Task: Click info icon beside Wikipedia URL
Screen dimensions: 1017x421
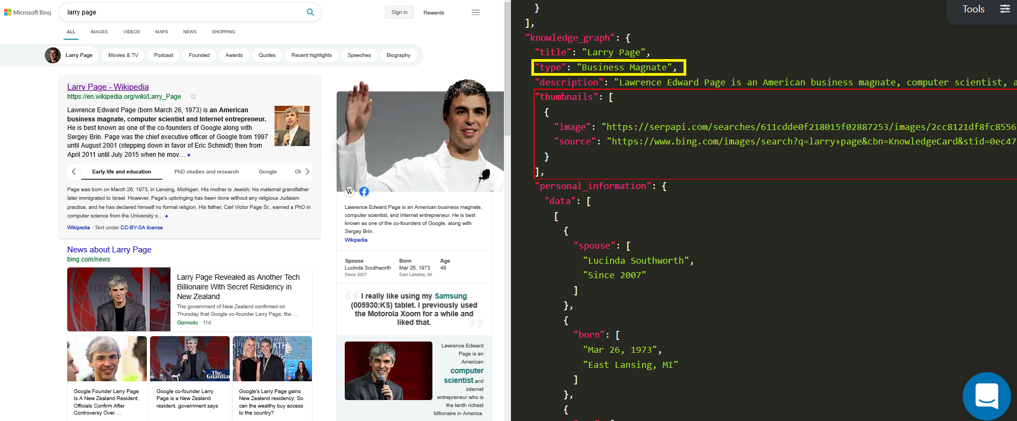Action: (193, 97)
